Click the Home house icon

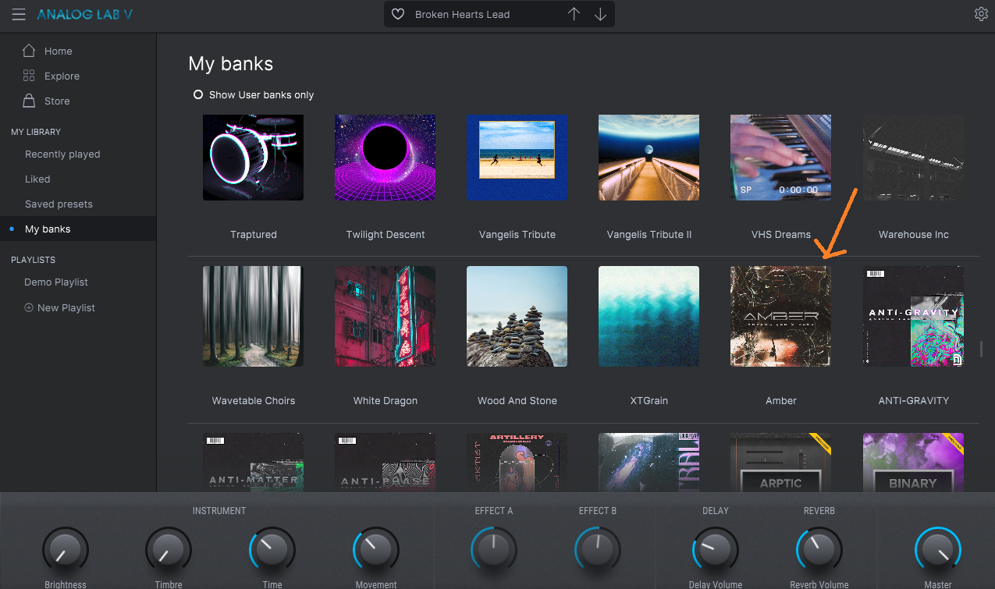(x=29, y=51)
